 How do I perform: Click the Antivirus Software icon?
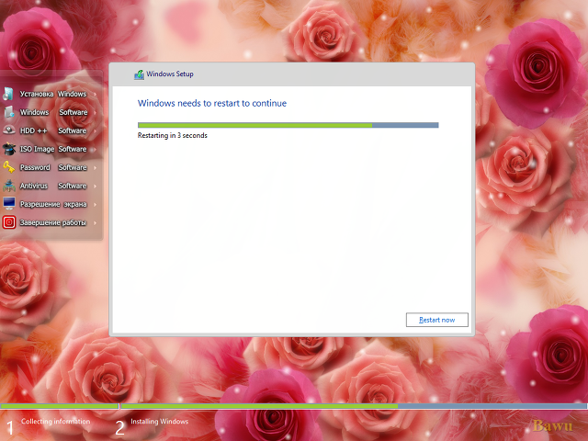8,186
